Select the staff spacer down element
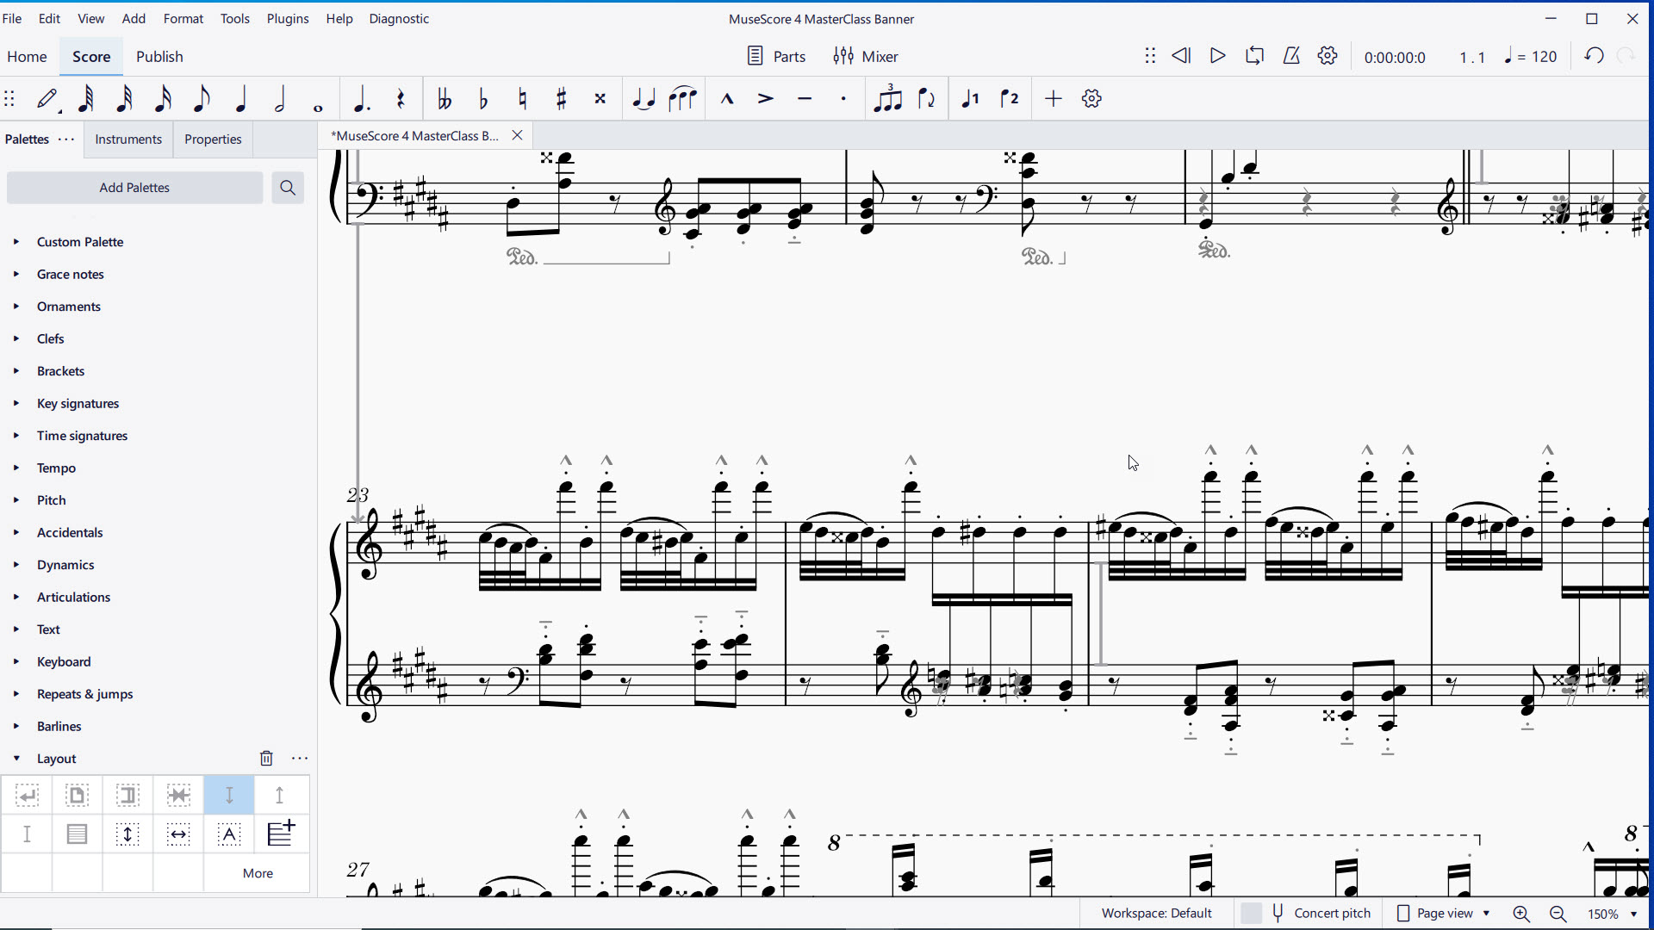The image size is (1654, 930). [229, 795]
